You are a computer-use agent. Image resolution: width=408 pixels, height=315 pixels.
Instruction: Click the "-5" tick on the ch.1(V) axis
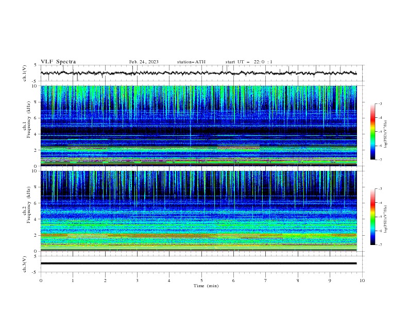(35, 81)
